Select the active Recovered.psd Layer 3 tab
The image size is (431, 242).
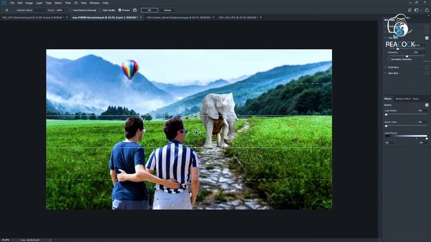pyautogui.click(x=105, y=17)
